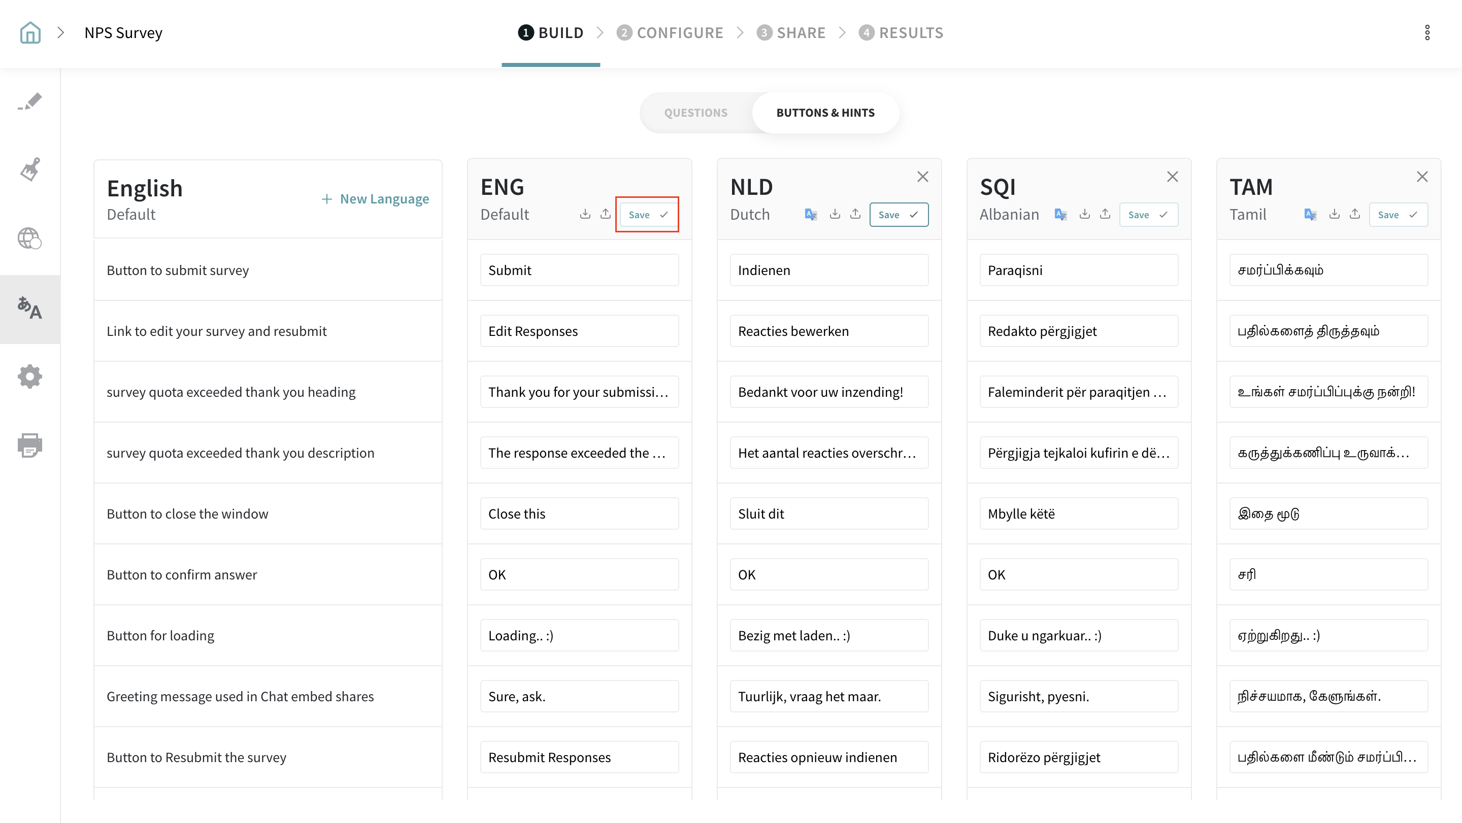
Task: Save the Dutch translations
Action: [899, 215]
